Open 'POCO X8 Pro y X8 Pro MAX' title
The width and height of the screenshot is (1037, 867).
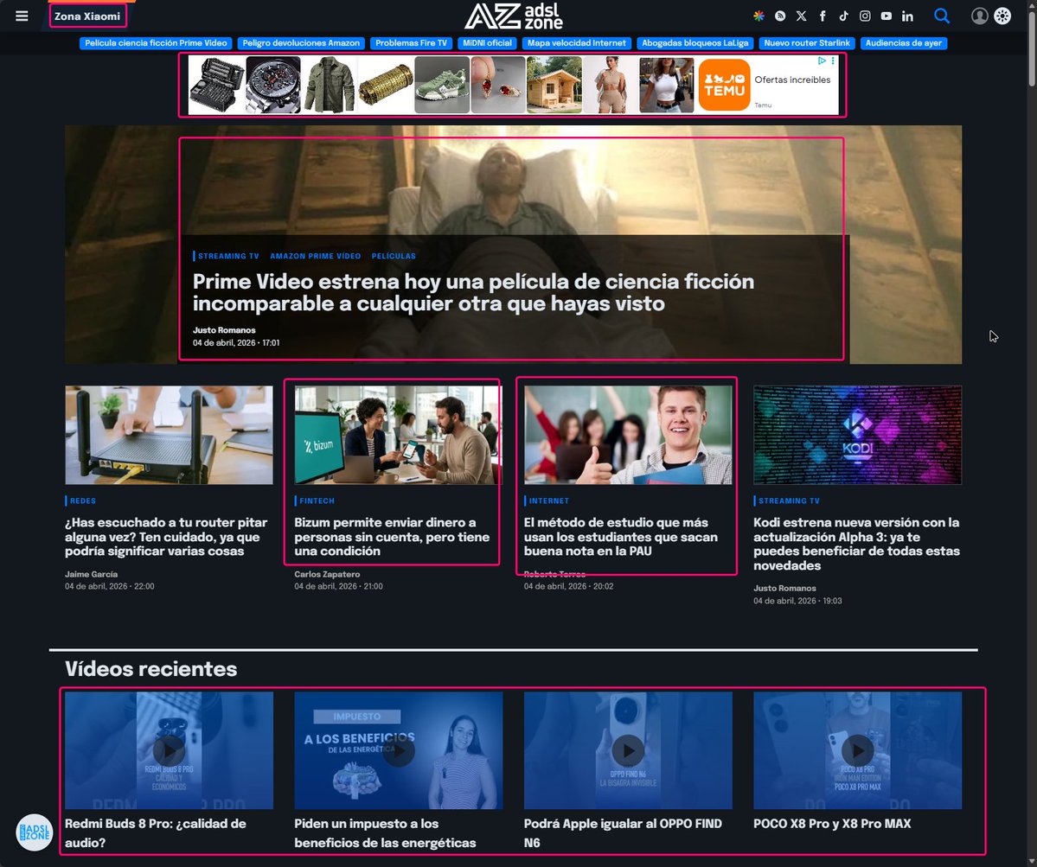click(x=832, y=824)
